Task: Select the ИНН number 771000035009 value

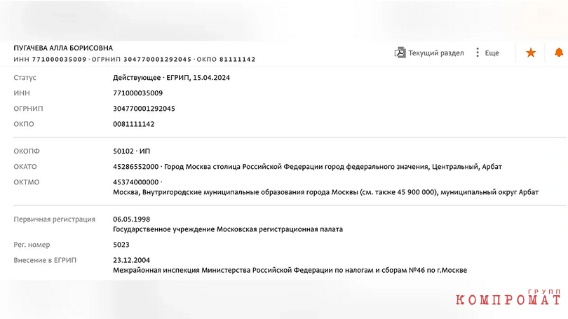Action: click(x=137, y=93)
